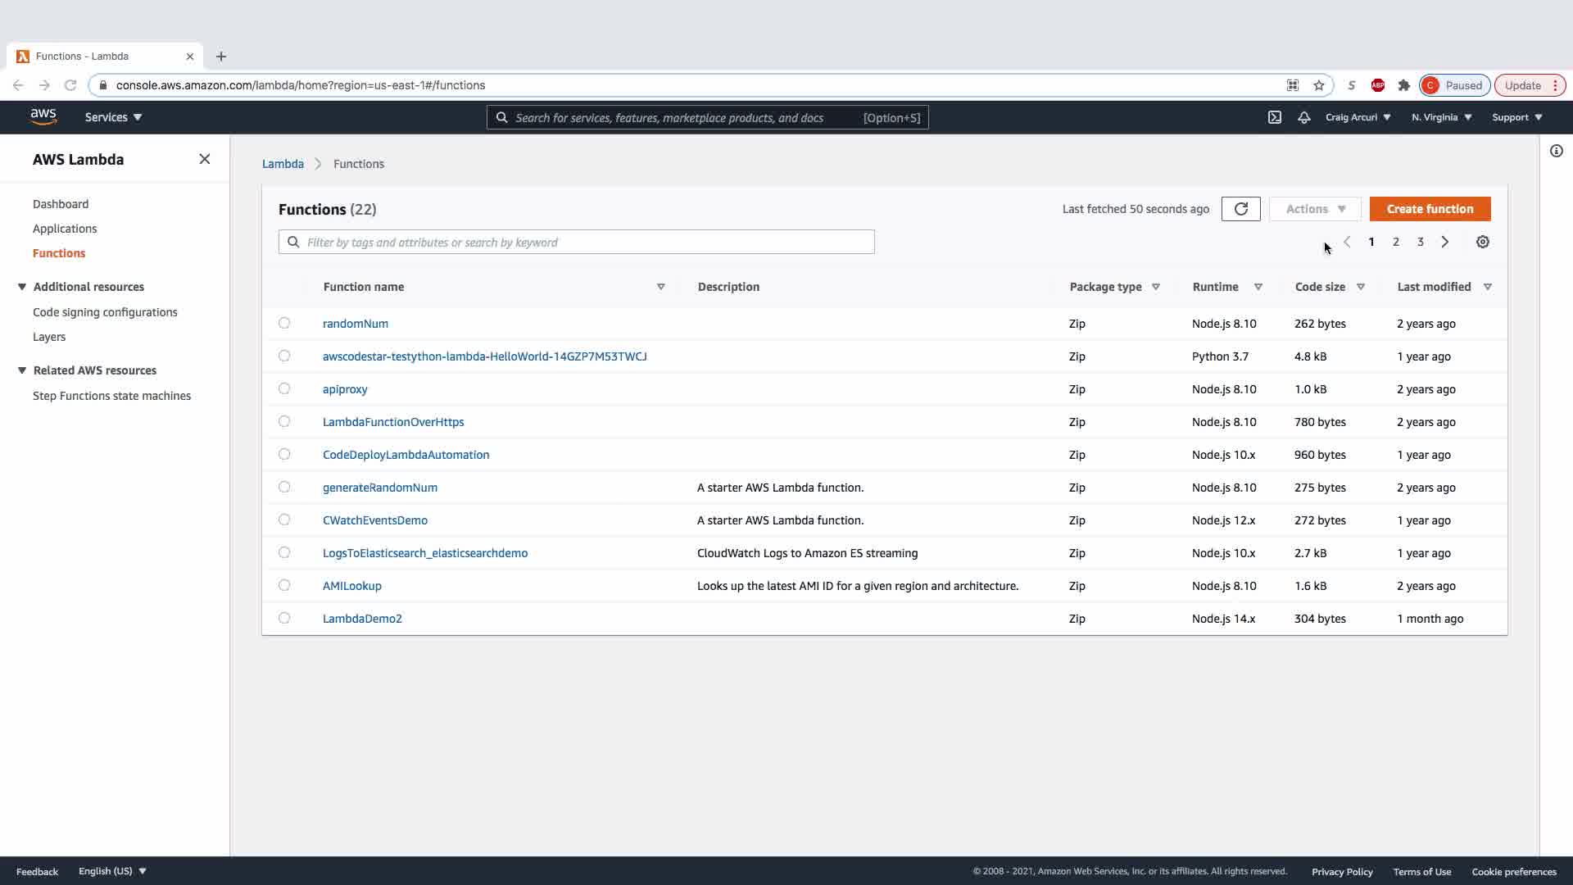The height and width of the screenshot is (885, 1573).
Task: Bookmark page with the star icon
Action: (1319, 85)
